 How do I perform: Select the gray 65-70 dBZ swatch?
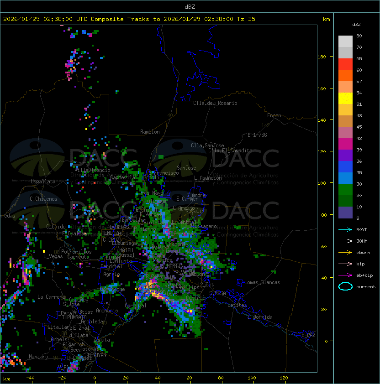345,52
